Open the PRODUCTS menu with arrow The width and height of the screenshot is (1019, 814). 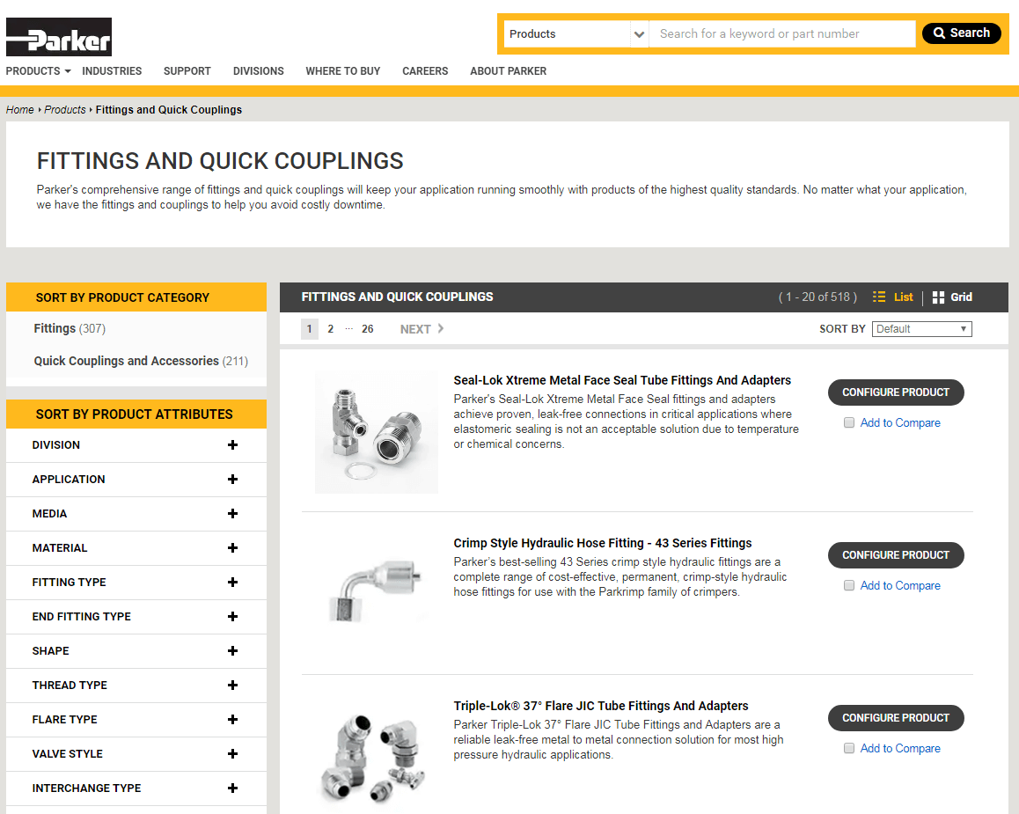pyautogui.click(x=39, y=70)
